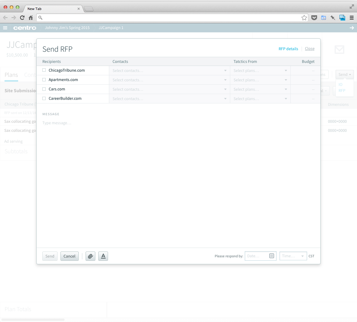Click the respond-by Date field
Image resolution: width=357 pixels, height=322 pixels.
pos(260,256)
